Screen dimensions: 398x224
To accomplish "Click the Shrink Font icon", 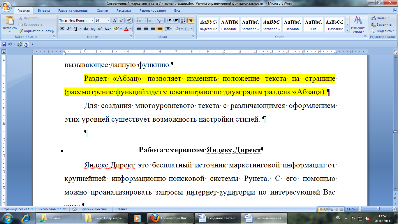I will tap(121, 20).
